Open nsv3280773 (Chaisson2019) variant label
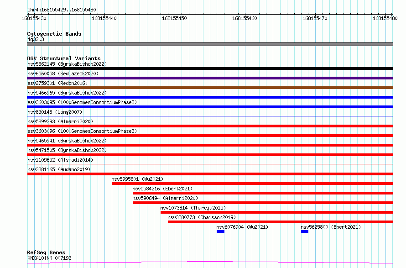This screenshot has height=268, width=406. point(202,217)
